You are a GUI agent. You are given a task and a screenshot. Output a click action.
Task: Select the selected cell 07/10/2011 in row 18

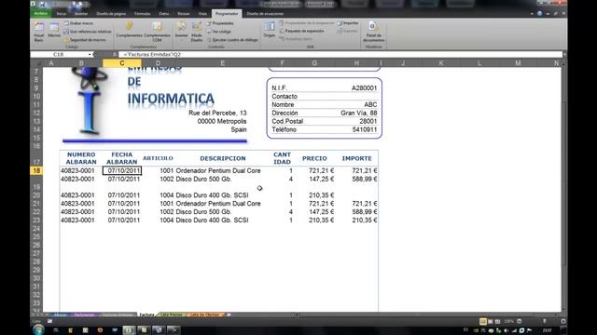[122, 170]
